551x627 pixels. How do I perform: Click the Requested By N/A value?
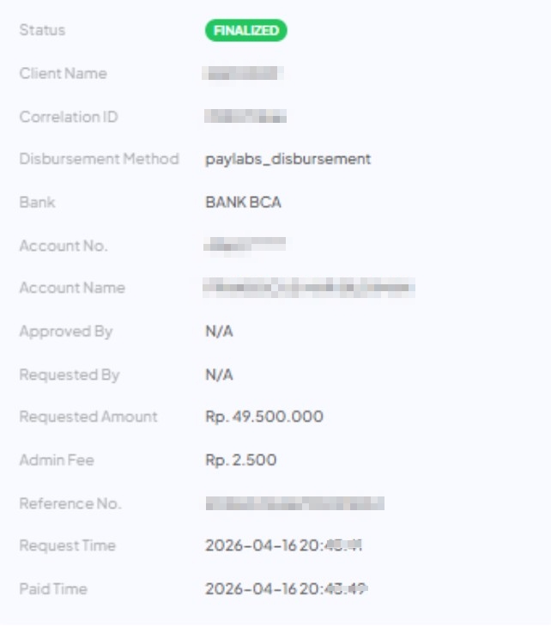219,374
